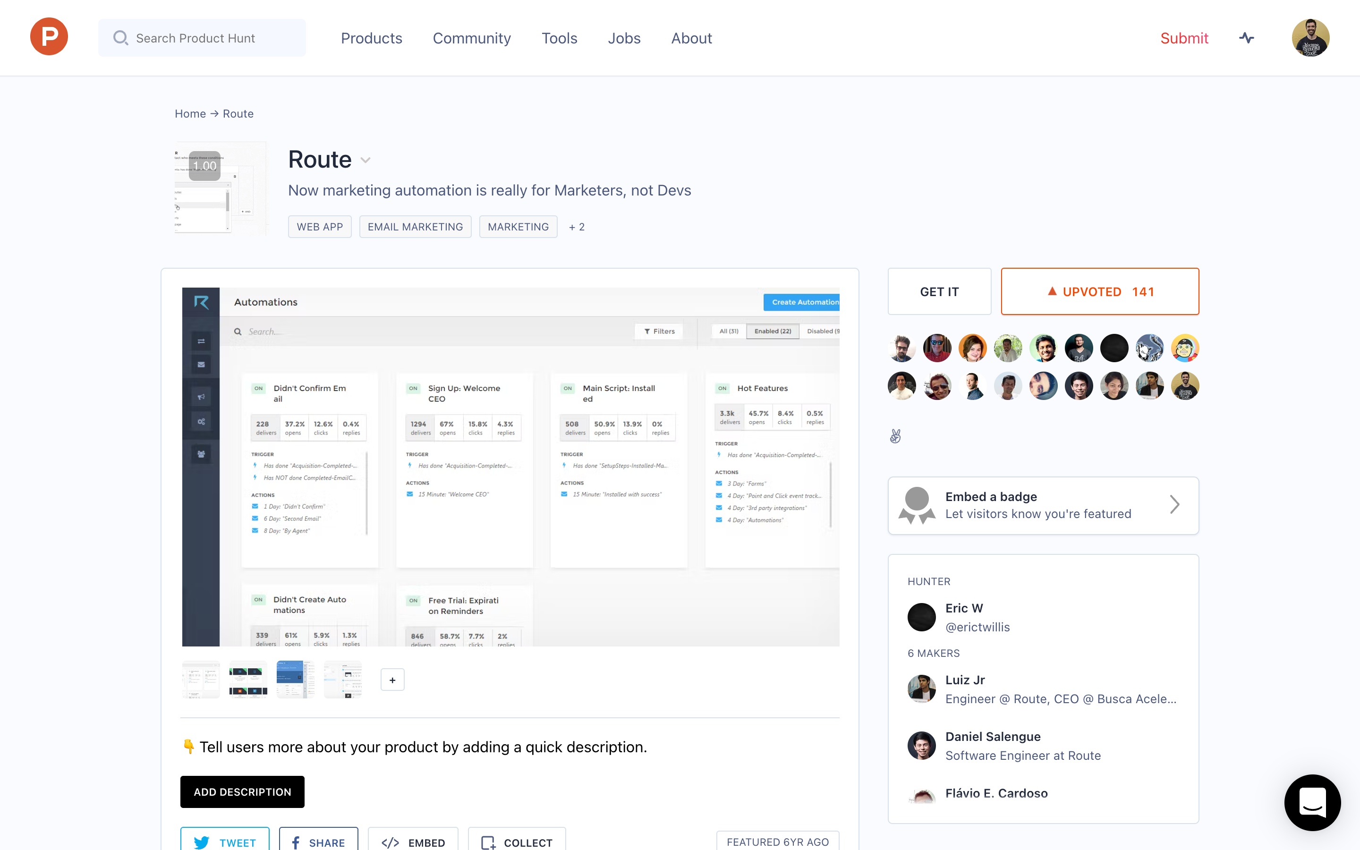Click the ADD DESCRIPTION button
This screenshot has height=850, width=1360.
pyautogui.click(x=242, y=791)
